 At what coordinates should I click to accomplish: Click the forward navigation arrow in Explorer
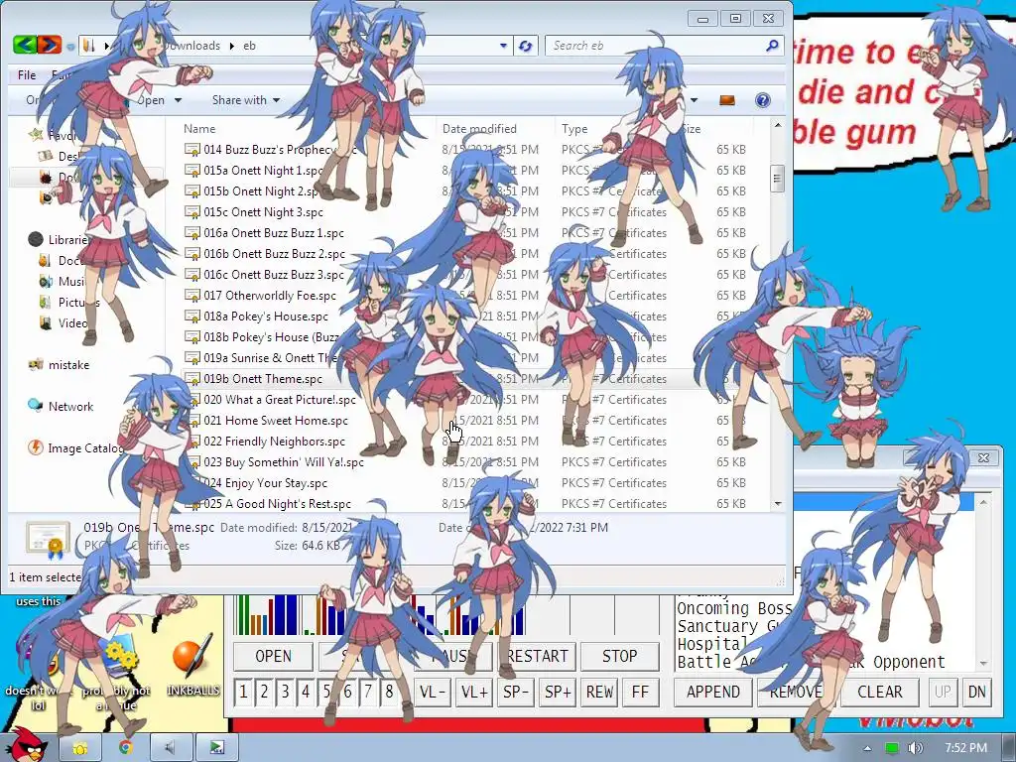50,45
